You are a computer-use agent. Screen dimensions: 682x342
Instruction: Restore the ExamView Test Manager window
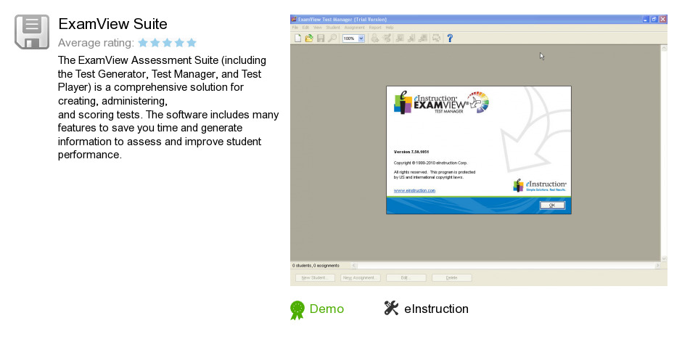coord(654,19)
